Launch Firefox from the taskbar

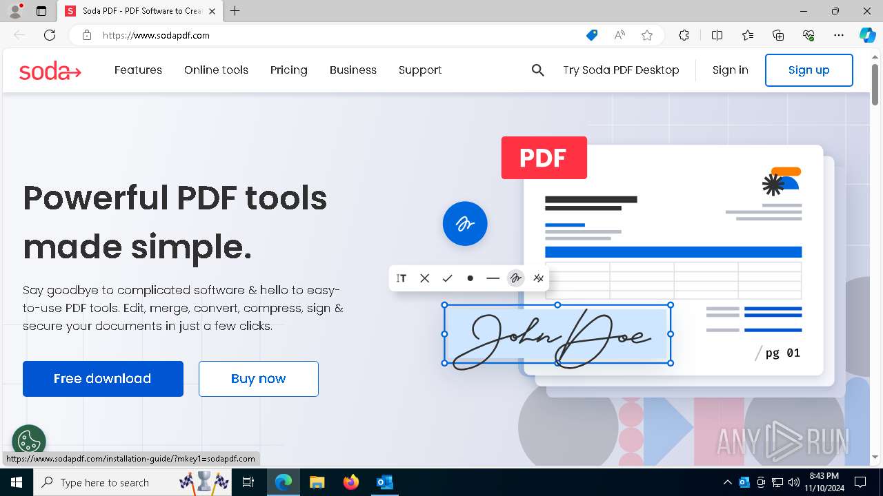pyautogui.click(x=351, y=482)
